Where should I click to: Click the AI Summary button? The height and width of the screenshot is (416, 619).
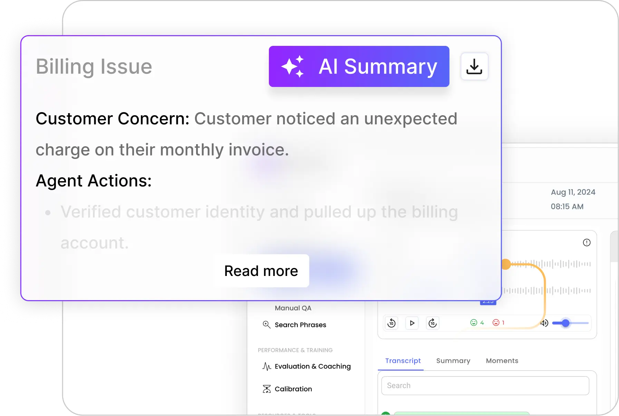coord(359,67)
